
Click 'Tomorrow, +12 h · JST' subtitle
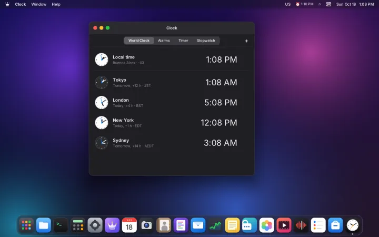pos(132,86)
